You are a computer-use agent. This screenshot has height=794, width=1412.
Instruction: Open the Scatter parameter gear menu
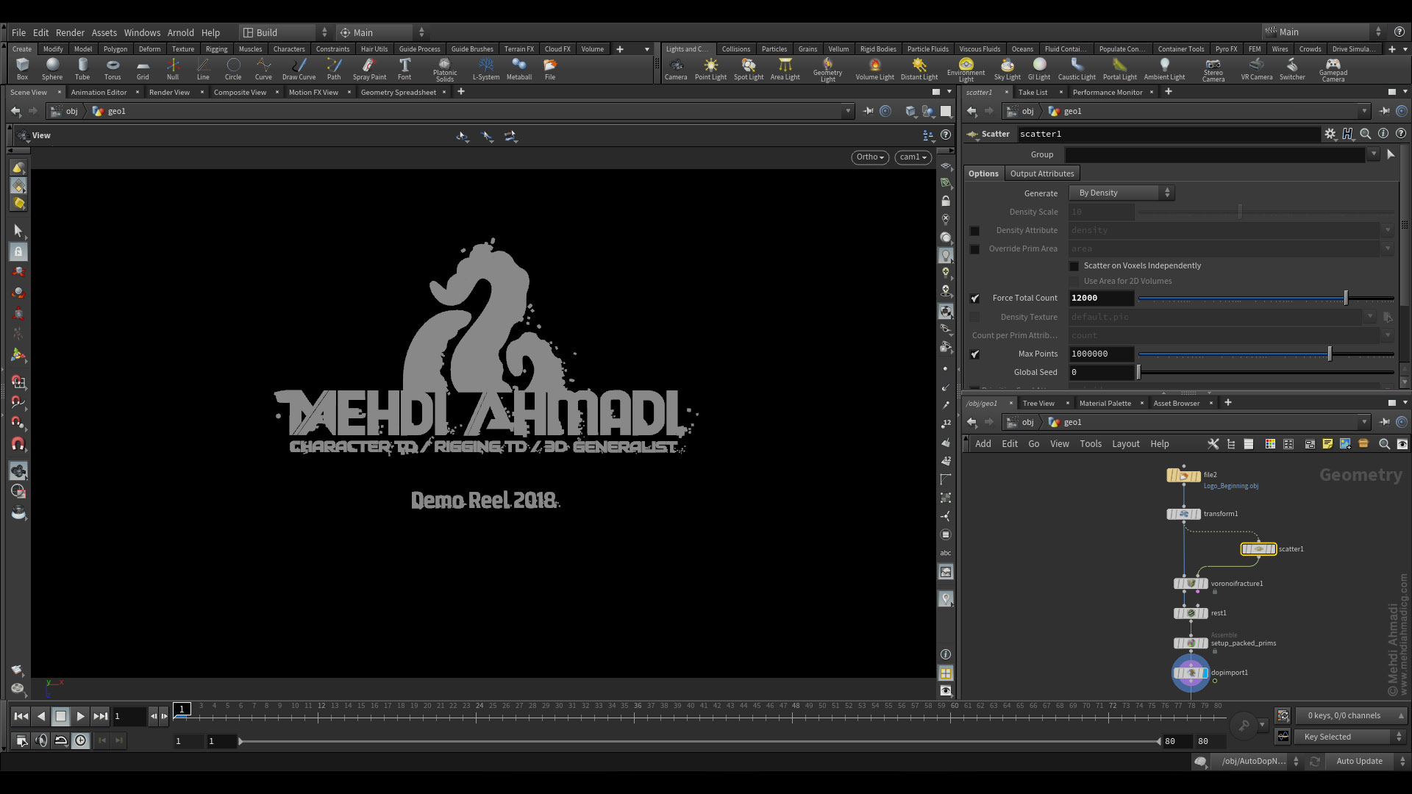[x=1330, y=134]
